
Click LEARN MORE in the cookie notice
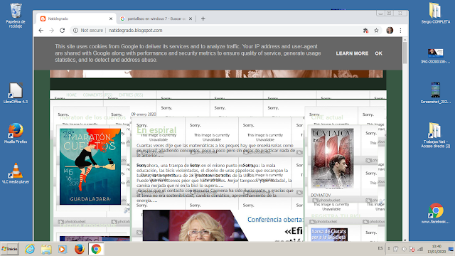pyautogui.click(x=352, y=53)
